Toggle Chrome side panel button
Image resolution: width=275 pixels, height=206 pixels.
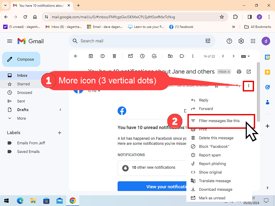(250, 17)
